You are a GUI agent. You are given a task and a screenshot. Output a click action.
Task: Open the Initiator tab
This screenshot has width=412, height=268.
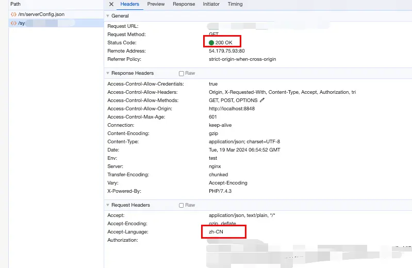[x=211, y=4]
